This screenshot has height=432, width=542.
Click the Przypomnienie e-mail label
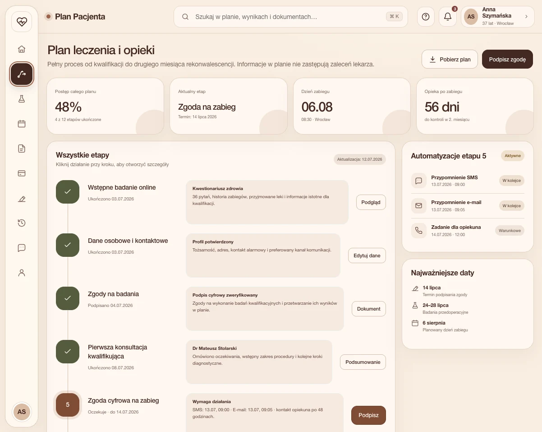pos(456,202)
